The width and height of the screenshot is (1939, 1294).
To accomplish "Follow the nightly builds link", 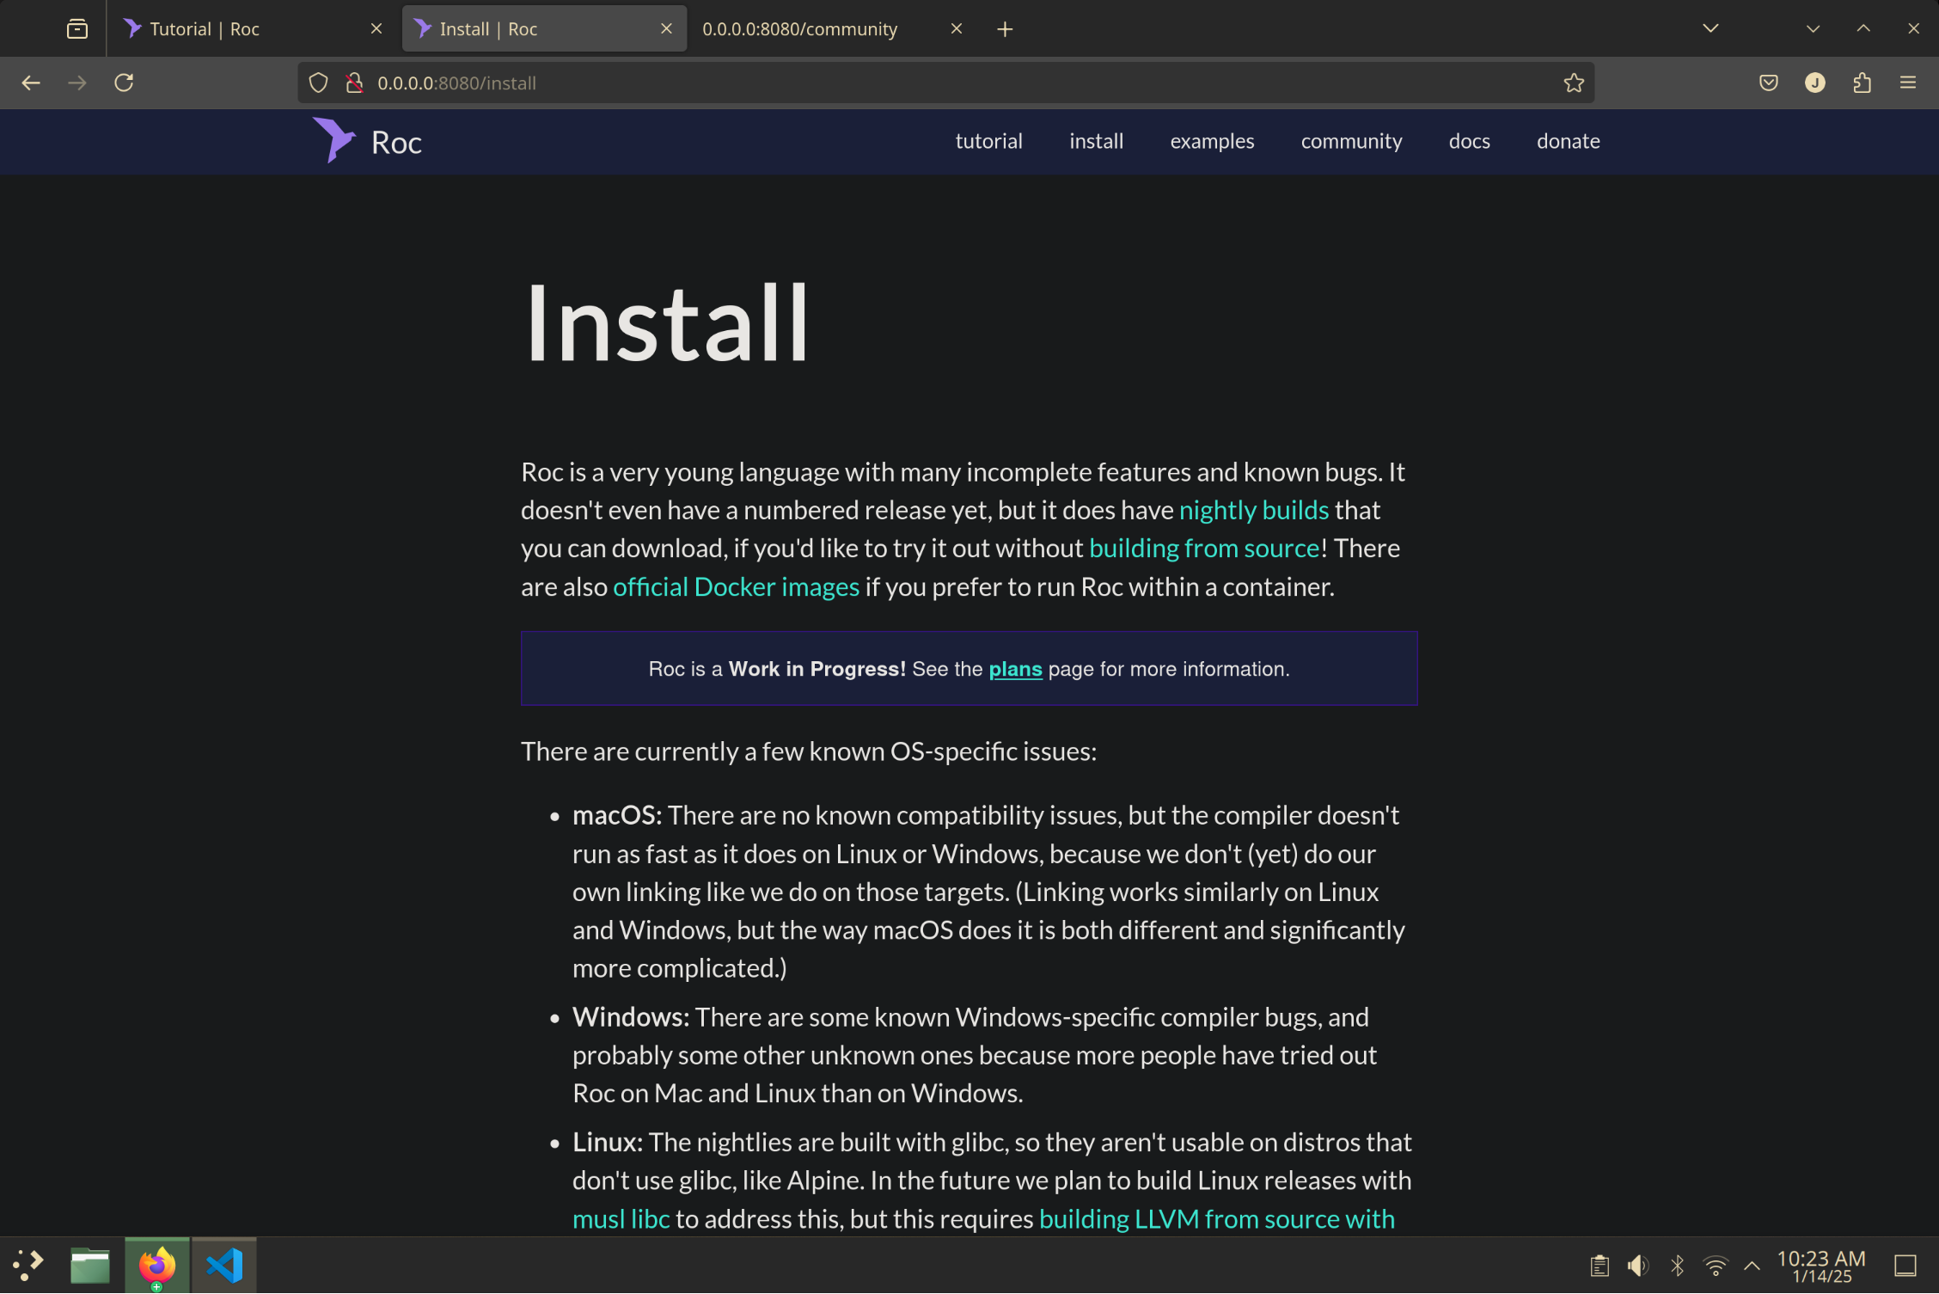I will tap(1253, 510).
